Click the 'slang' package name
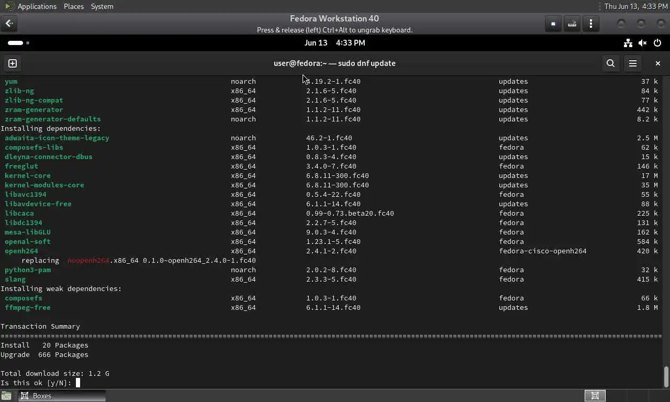Image resolution: width=670 pixels, height=402 pixels. [15, 279]
